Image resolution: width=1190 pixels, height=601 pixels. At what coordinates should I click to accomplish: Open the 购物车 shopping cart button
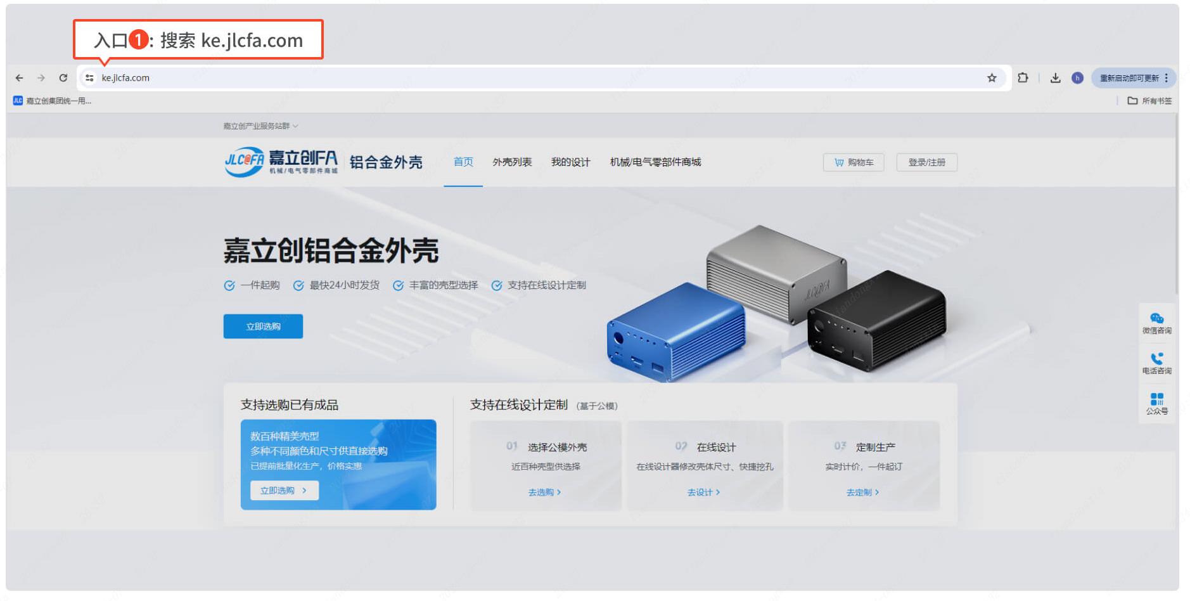coord(854,162)
